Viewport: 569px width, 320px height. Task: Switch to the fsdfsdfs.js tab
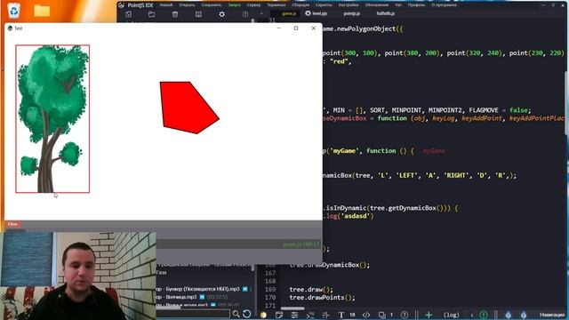coord(385,13)
